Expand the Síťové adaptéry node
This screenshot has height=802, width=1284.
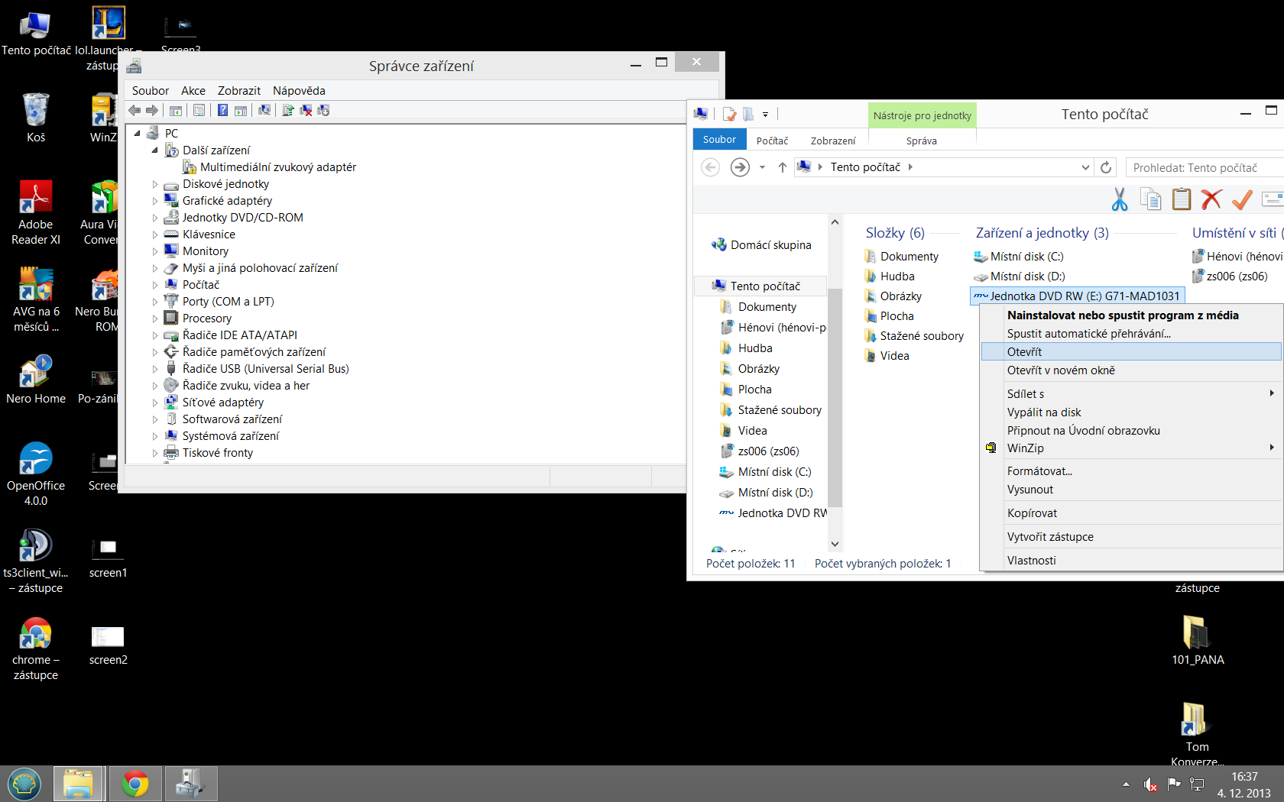click(x=155, y=403)
